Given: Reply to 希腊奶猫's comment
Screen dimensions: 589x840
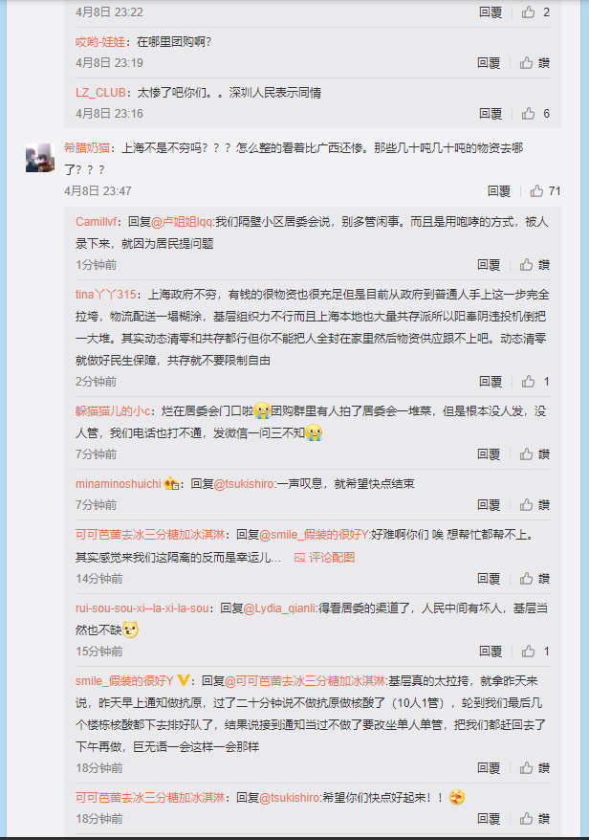Looking at the screenshot, I should pos(498,190).
